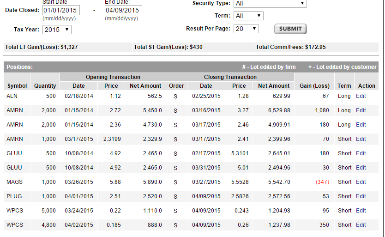
Task: Click the End Date input field
Action: pos(123,10)
